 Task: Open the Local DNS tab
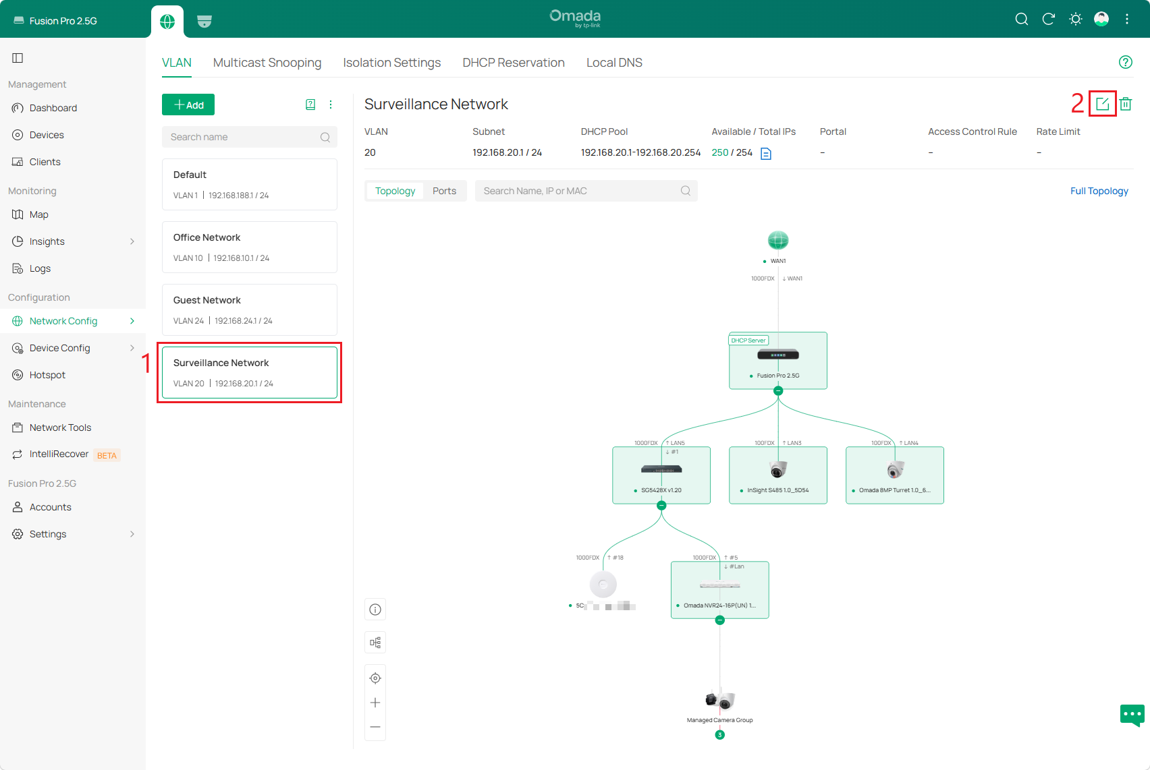(x=614, y=63)
